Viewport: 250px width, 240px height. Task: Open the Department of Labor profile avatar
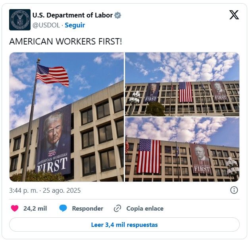coord(20,19)
